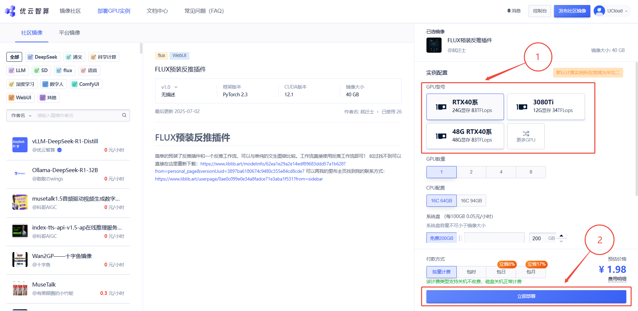The image size is (638, 311).
Task: Filter images by WebUI tag in sidebar
Action: [20, 98]
